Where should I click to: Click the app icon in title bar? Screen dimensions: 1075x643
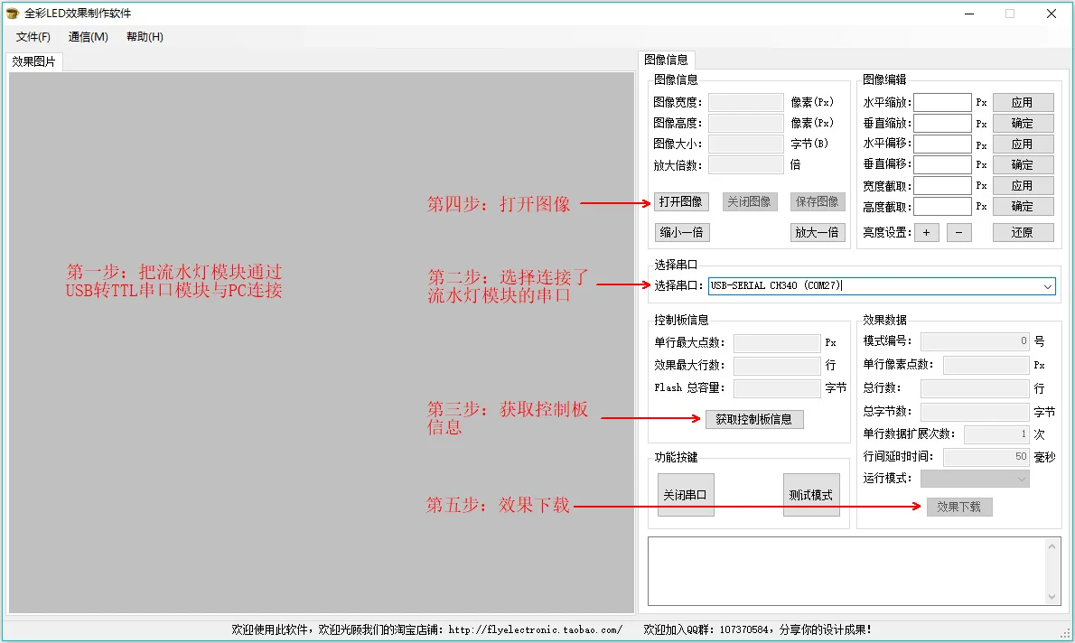13,13
